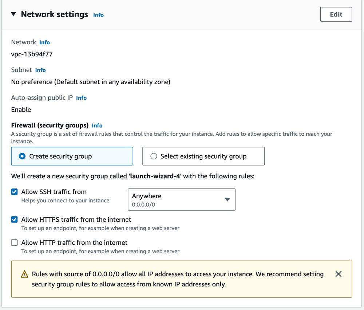The width and height of the screenshot is (364, 310).
Task: Open Info link beside Network label
Action: [x=44, y=42]
